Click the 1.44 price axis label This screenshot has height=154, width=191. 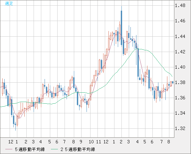[x=180, y=36]
